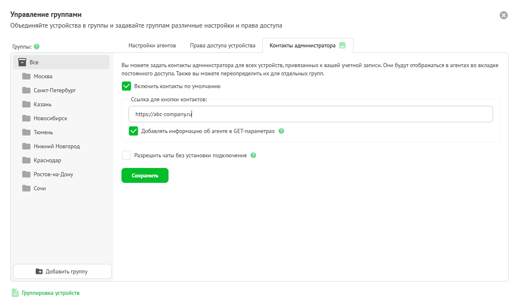Switch to Права доступа устройства tab
The height and width of the screenshot is (308, 519).
tap(223, 45)
